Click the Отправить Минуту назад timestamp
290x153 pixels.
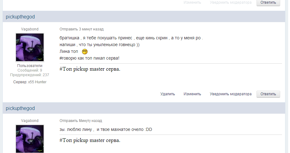point(81,121)
